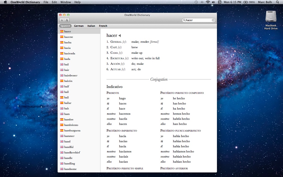283x177 pixels.
Task: Click the 'Pretérito pluscuamperfecto' heading
Action: coord(181,131)
